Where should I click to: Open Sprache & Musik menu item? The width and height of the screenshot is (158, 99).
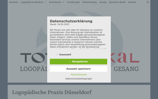point(117,2)
